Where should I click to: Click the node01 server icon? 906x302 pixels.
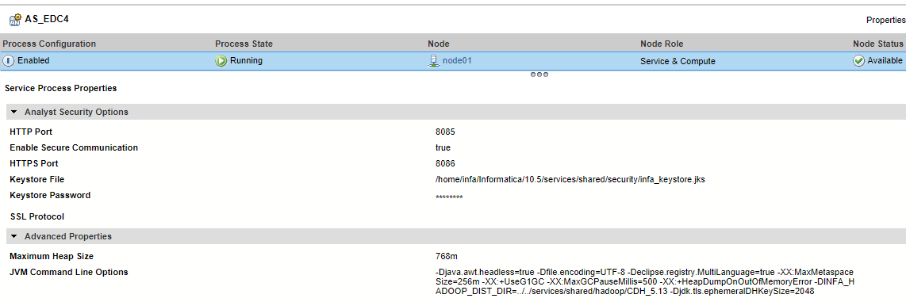click(433, 60)
